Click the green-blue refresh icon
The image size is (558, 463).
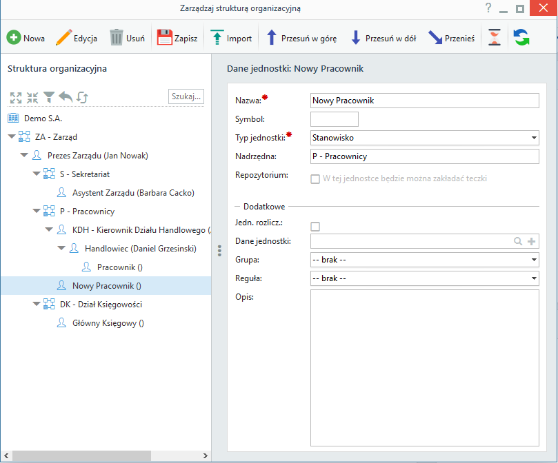coord(521,37)
